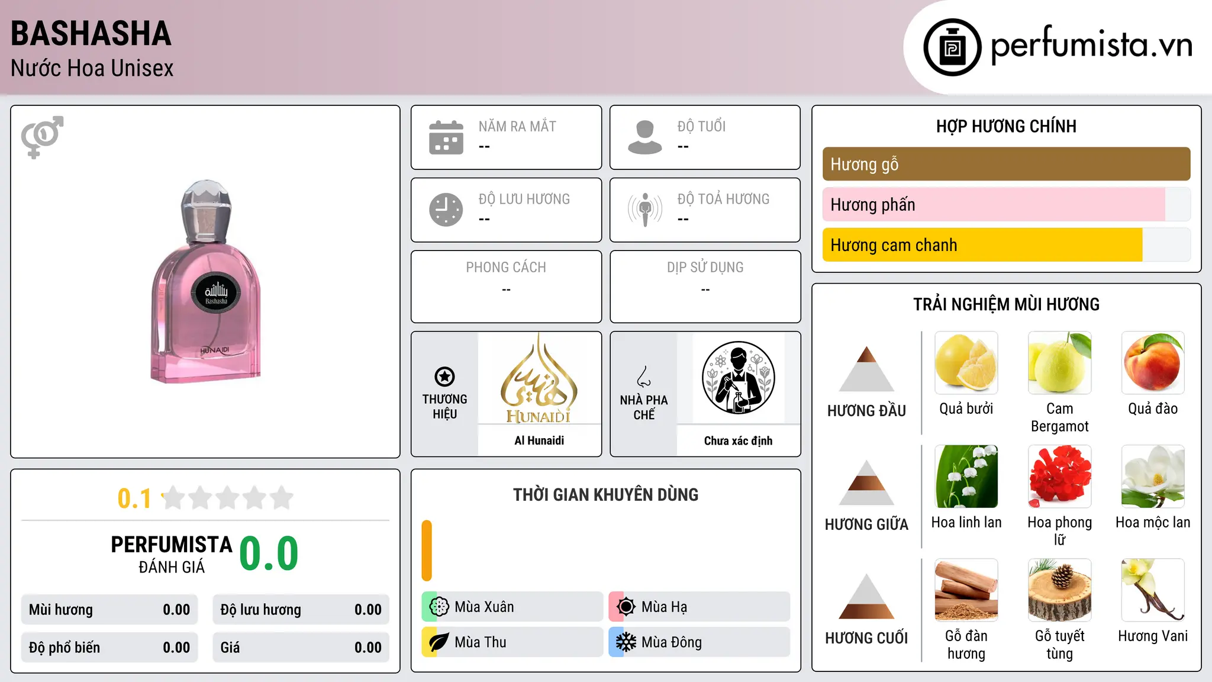This screenshot has width=1212, height=682.
Task: Click the Quả bưởi note label
Action: [x=966, y=408]
